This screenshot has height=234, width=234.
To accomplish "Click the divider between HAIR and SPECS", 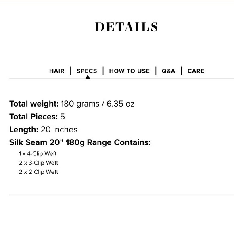I will [x=71, y=71].
